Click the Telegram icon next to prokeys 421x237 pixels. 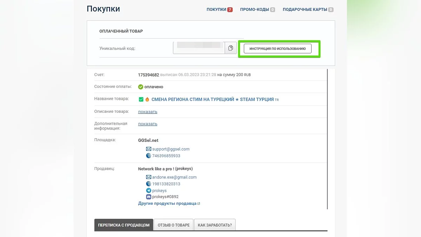[148, 190]
